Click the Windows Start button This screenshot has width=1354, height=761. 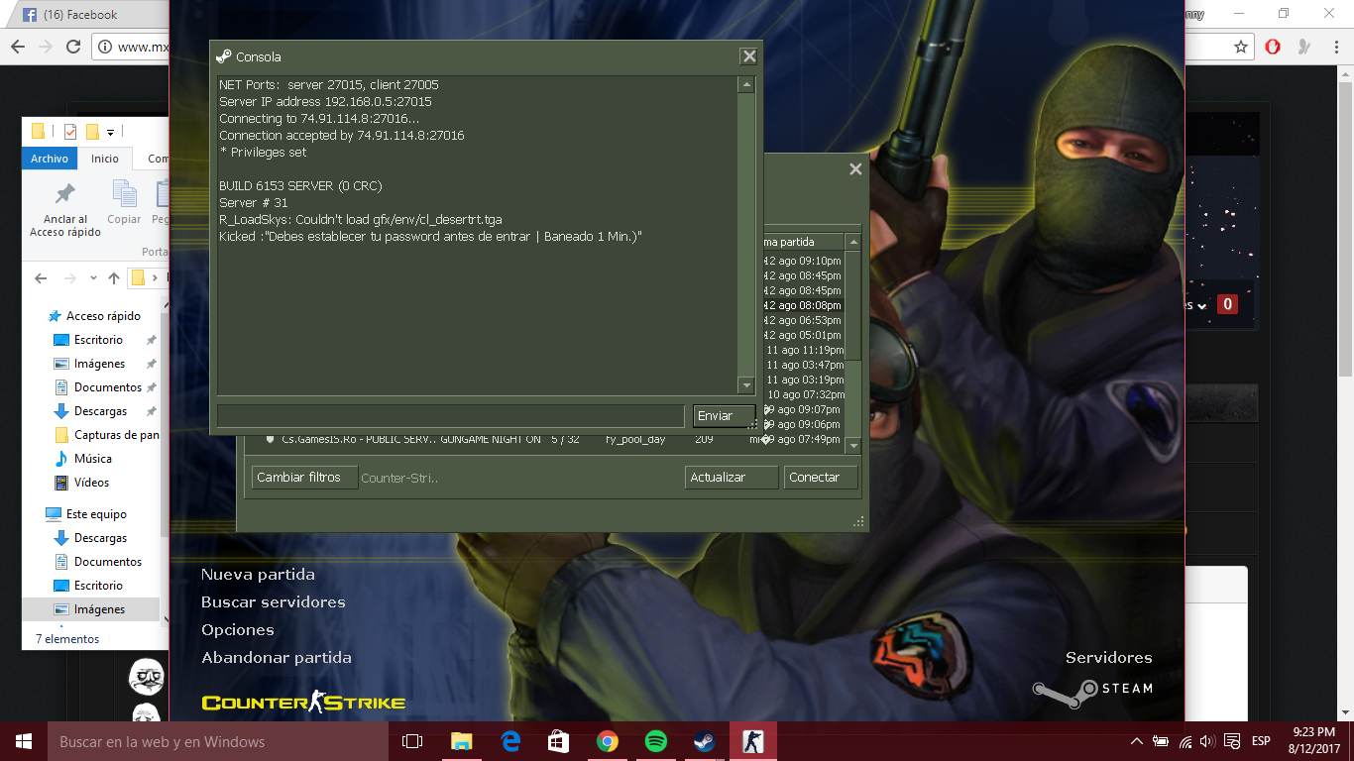pyautogui.click(x=23, y=741)
